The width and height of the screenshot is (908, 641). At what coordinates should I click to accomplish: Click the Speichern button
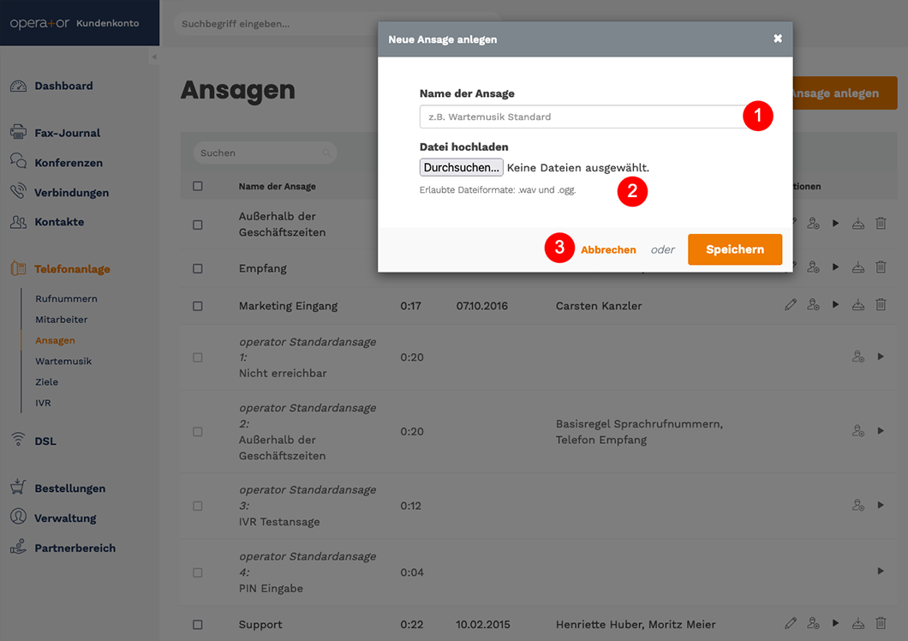[x=735, y=249]
